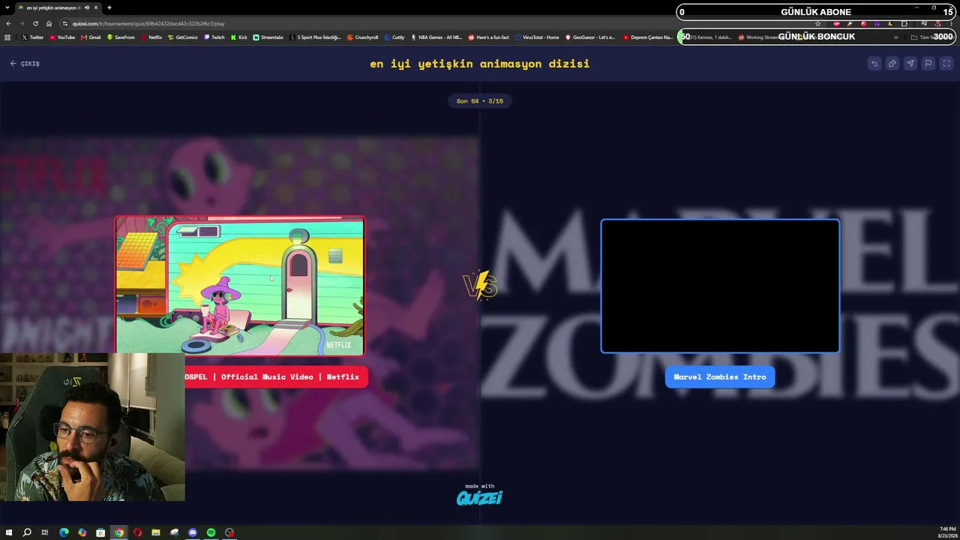The height and width of the screenshot is (540, 960).
Task: Go back using the browser back arrow
Action: [x=8, y=23]
